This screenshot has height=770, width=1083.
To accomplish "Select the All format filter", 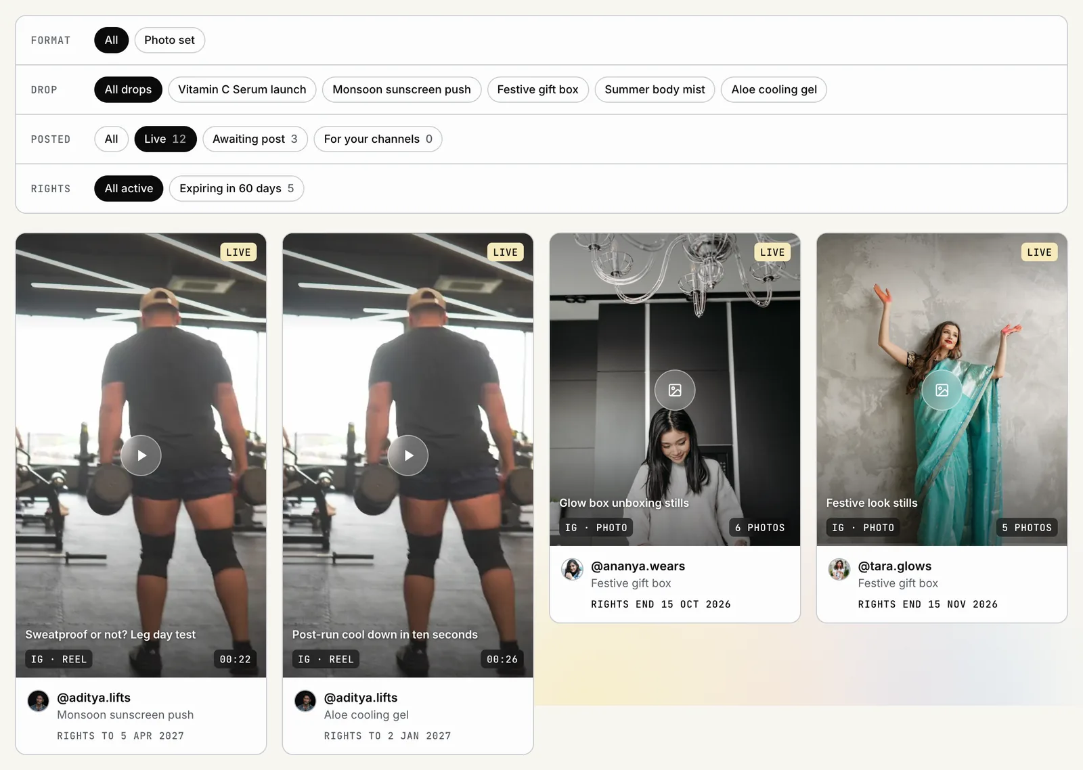I will [111, 40].
